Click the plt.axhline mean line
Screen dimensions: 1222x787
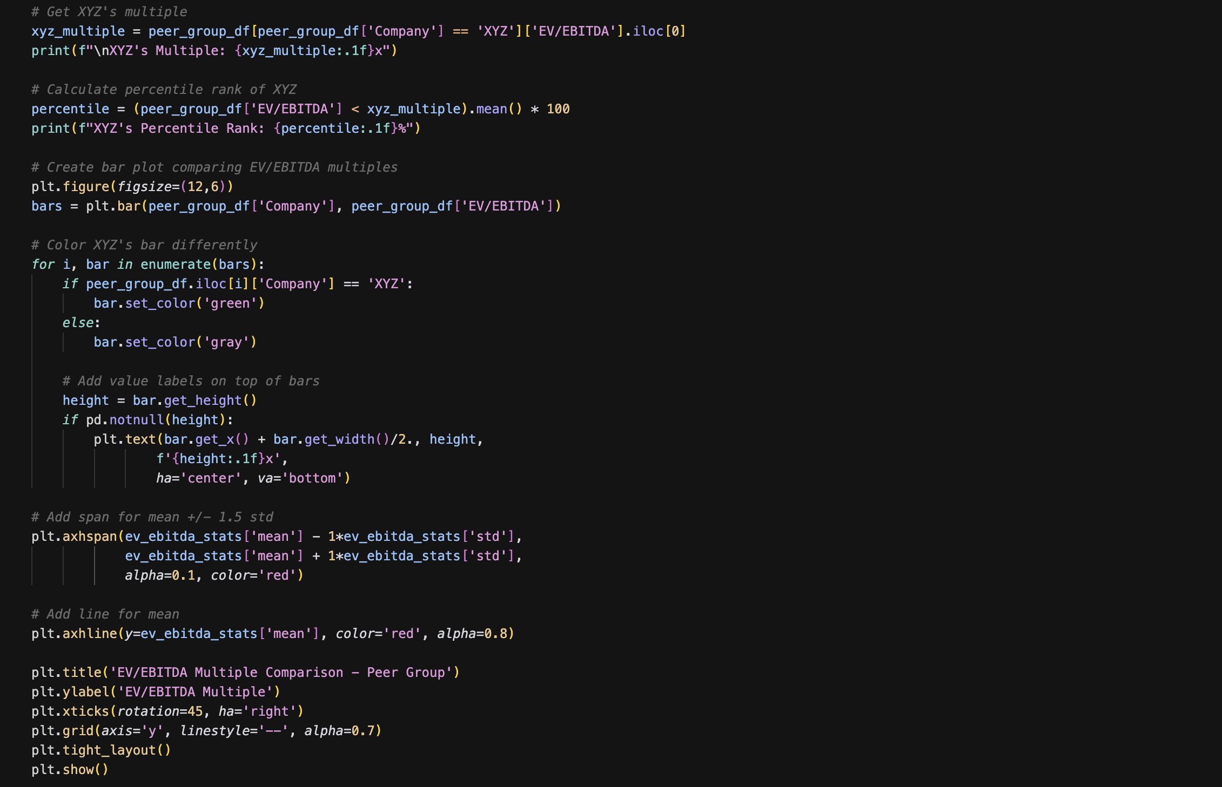point(272,634)
